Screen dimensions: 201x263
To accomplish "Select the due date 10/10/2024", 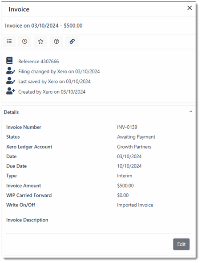I will 129,166.
